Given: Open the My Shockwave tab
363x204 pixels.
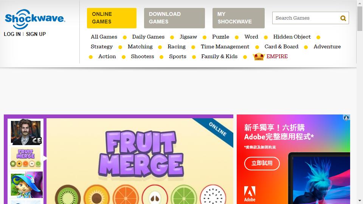Looking at the screenshot, I should [239, 18].
